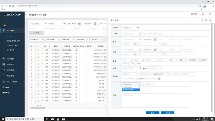Image resolution: width=215 pixels, height=121 pixels.
Task: Click the gray 초기화 button in list filter
Action: 36,33
